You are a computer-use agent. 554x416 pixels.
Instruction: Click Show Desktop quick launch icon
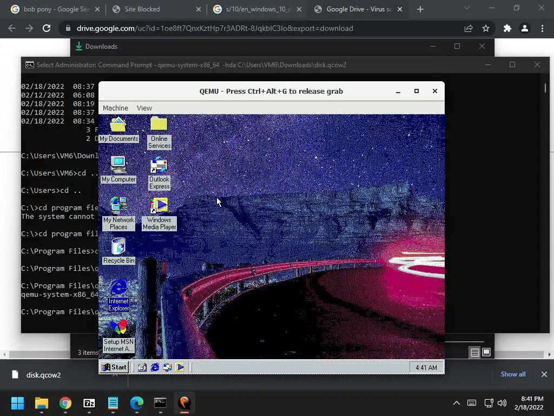(x=142, y=367)
